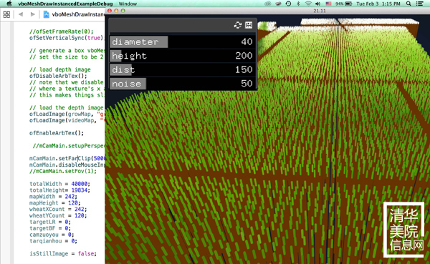The height and width of the screenshot is (264, 430).
Task: Adjust the height slider bar
Action: click(183, 56)
